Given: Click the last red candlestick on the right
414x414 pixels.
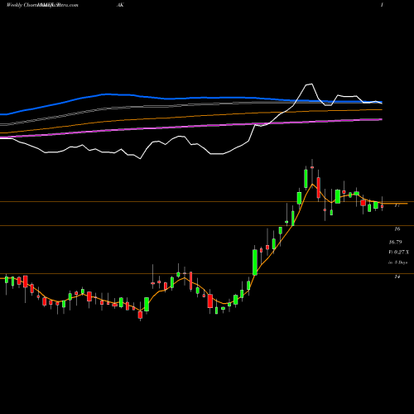Looking at the screenshot, I should click(383, 206).
